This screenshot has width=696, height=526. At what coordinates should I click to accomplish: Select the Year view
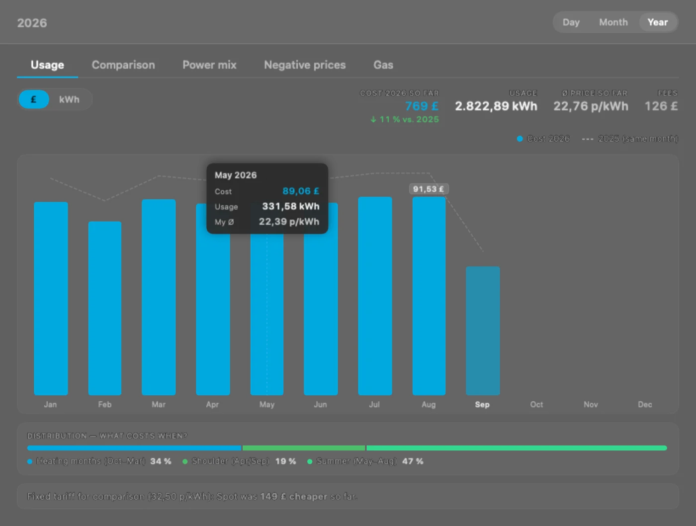(657, 22)
